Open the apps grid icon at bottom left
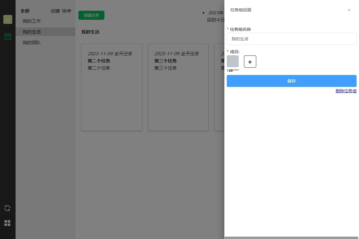 [x=7, y=223]
